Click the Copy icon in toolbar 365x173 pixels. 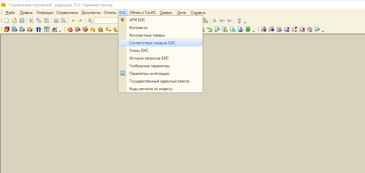(39, 20)
